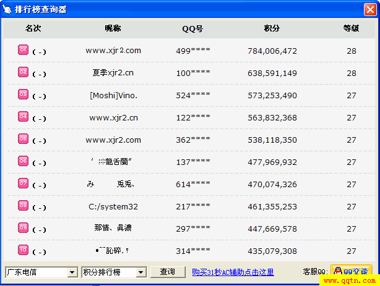The image size is (380, 286).
Task: Click the rank 01 pink badge icon
Action: pyautogui.click(x=23, y=50)
